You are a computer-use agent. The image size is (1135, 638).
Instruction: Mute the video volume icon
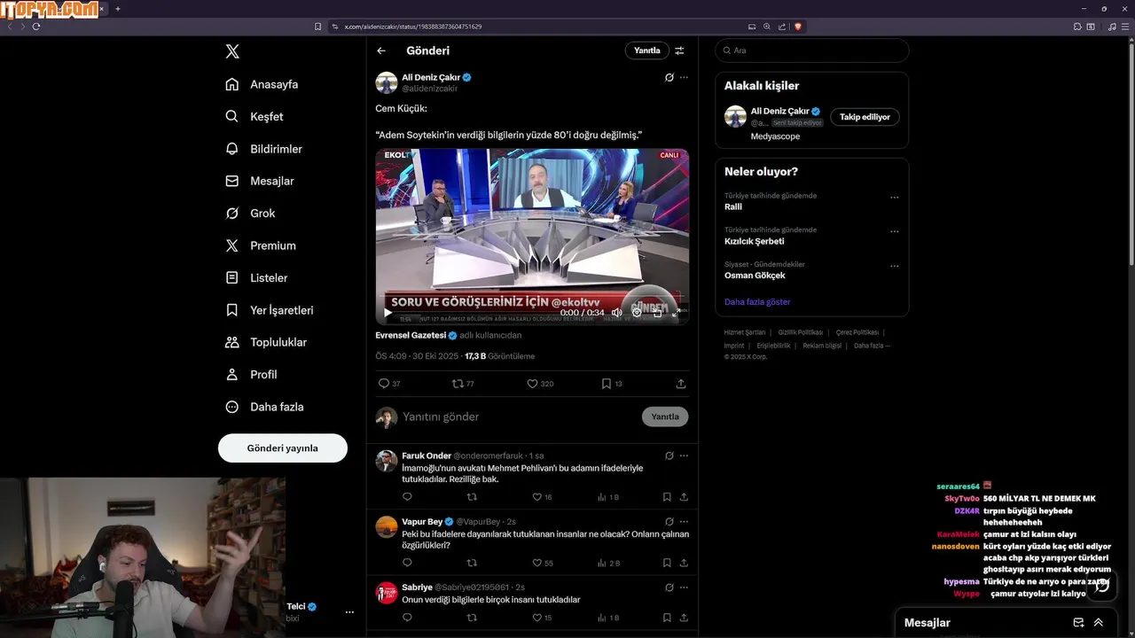[616, 313]
